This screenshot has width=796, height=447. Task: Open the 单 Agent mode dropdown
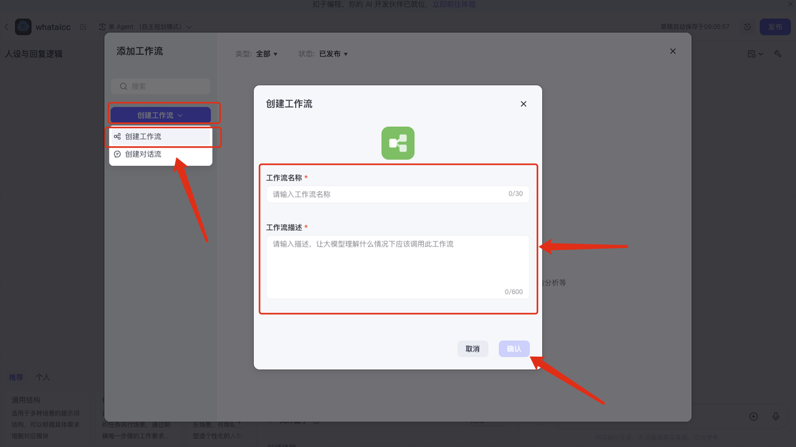(x=145, y=27)
